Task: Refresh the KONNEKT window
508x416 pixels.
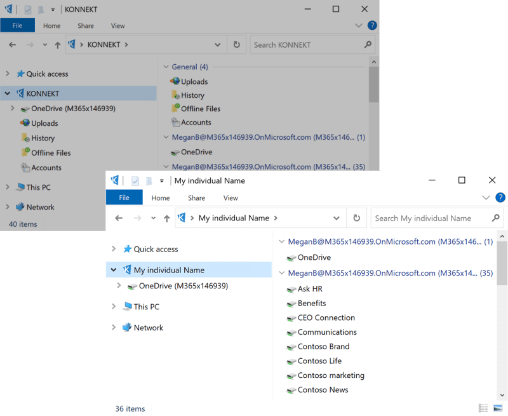Action: (237, 44)
